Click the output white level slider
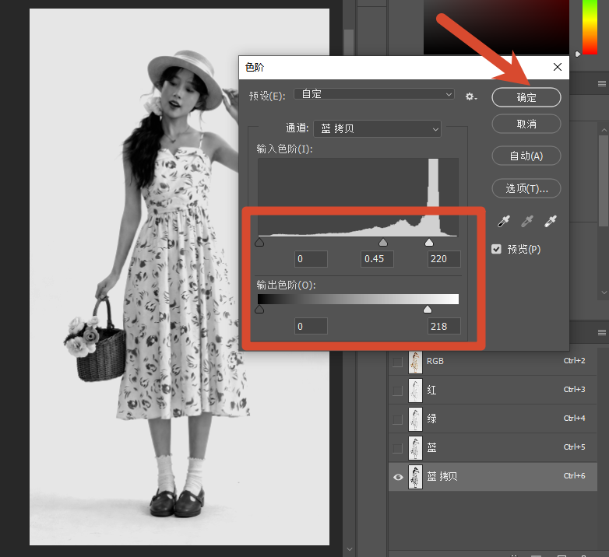This screenshot has width=609, height=557. (x=428, y=309)
